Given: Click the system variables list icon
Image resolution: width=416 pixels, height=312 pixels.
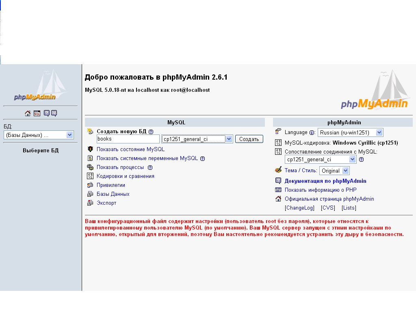Looking at the screenshot, I should click(x=90, y=158).
